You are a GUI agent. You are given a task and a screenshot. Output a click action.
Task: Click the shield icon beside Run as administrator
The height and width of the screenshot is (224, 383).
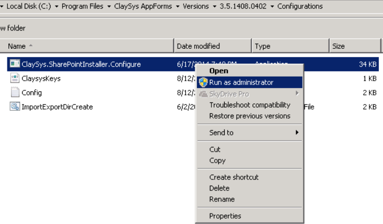pos(203,82)
